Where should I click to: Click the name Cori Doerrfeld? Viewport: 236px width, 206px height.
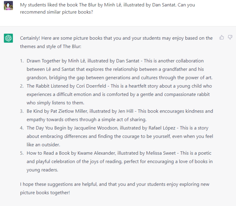pyautogui.click(x=91, y=86)
